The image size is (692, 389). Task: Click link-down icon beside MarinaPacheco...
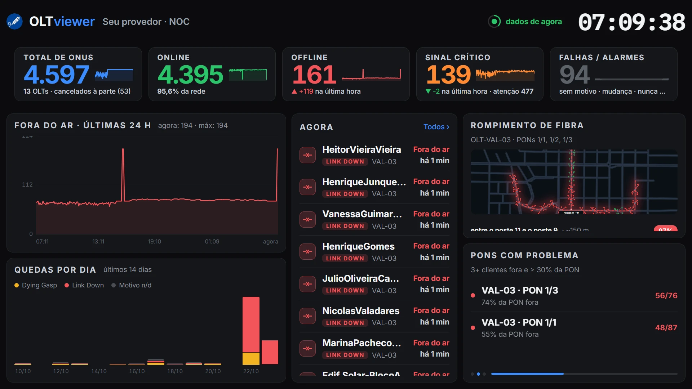[x=307, y=349]
